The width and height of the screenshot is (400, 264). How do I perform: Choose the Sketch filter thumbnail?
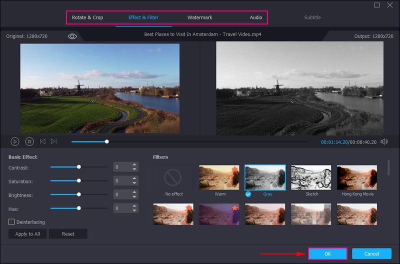[311, 177]
